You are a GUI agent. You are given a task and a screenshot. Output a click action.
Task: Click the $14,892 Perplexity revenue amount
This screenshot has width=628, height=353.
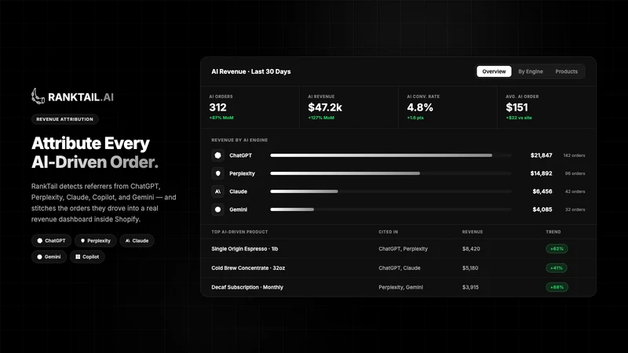coord(541,173)
